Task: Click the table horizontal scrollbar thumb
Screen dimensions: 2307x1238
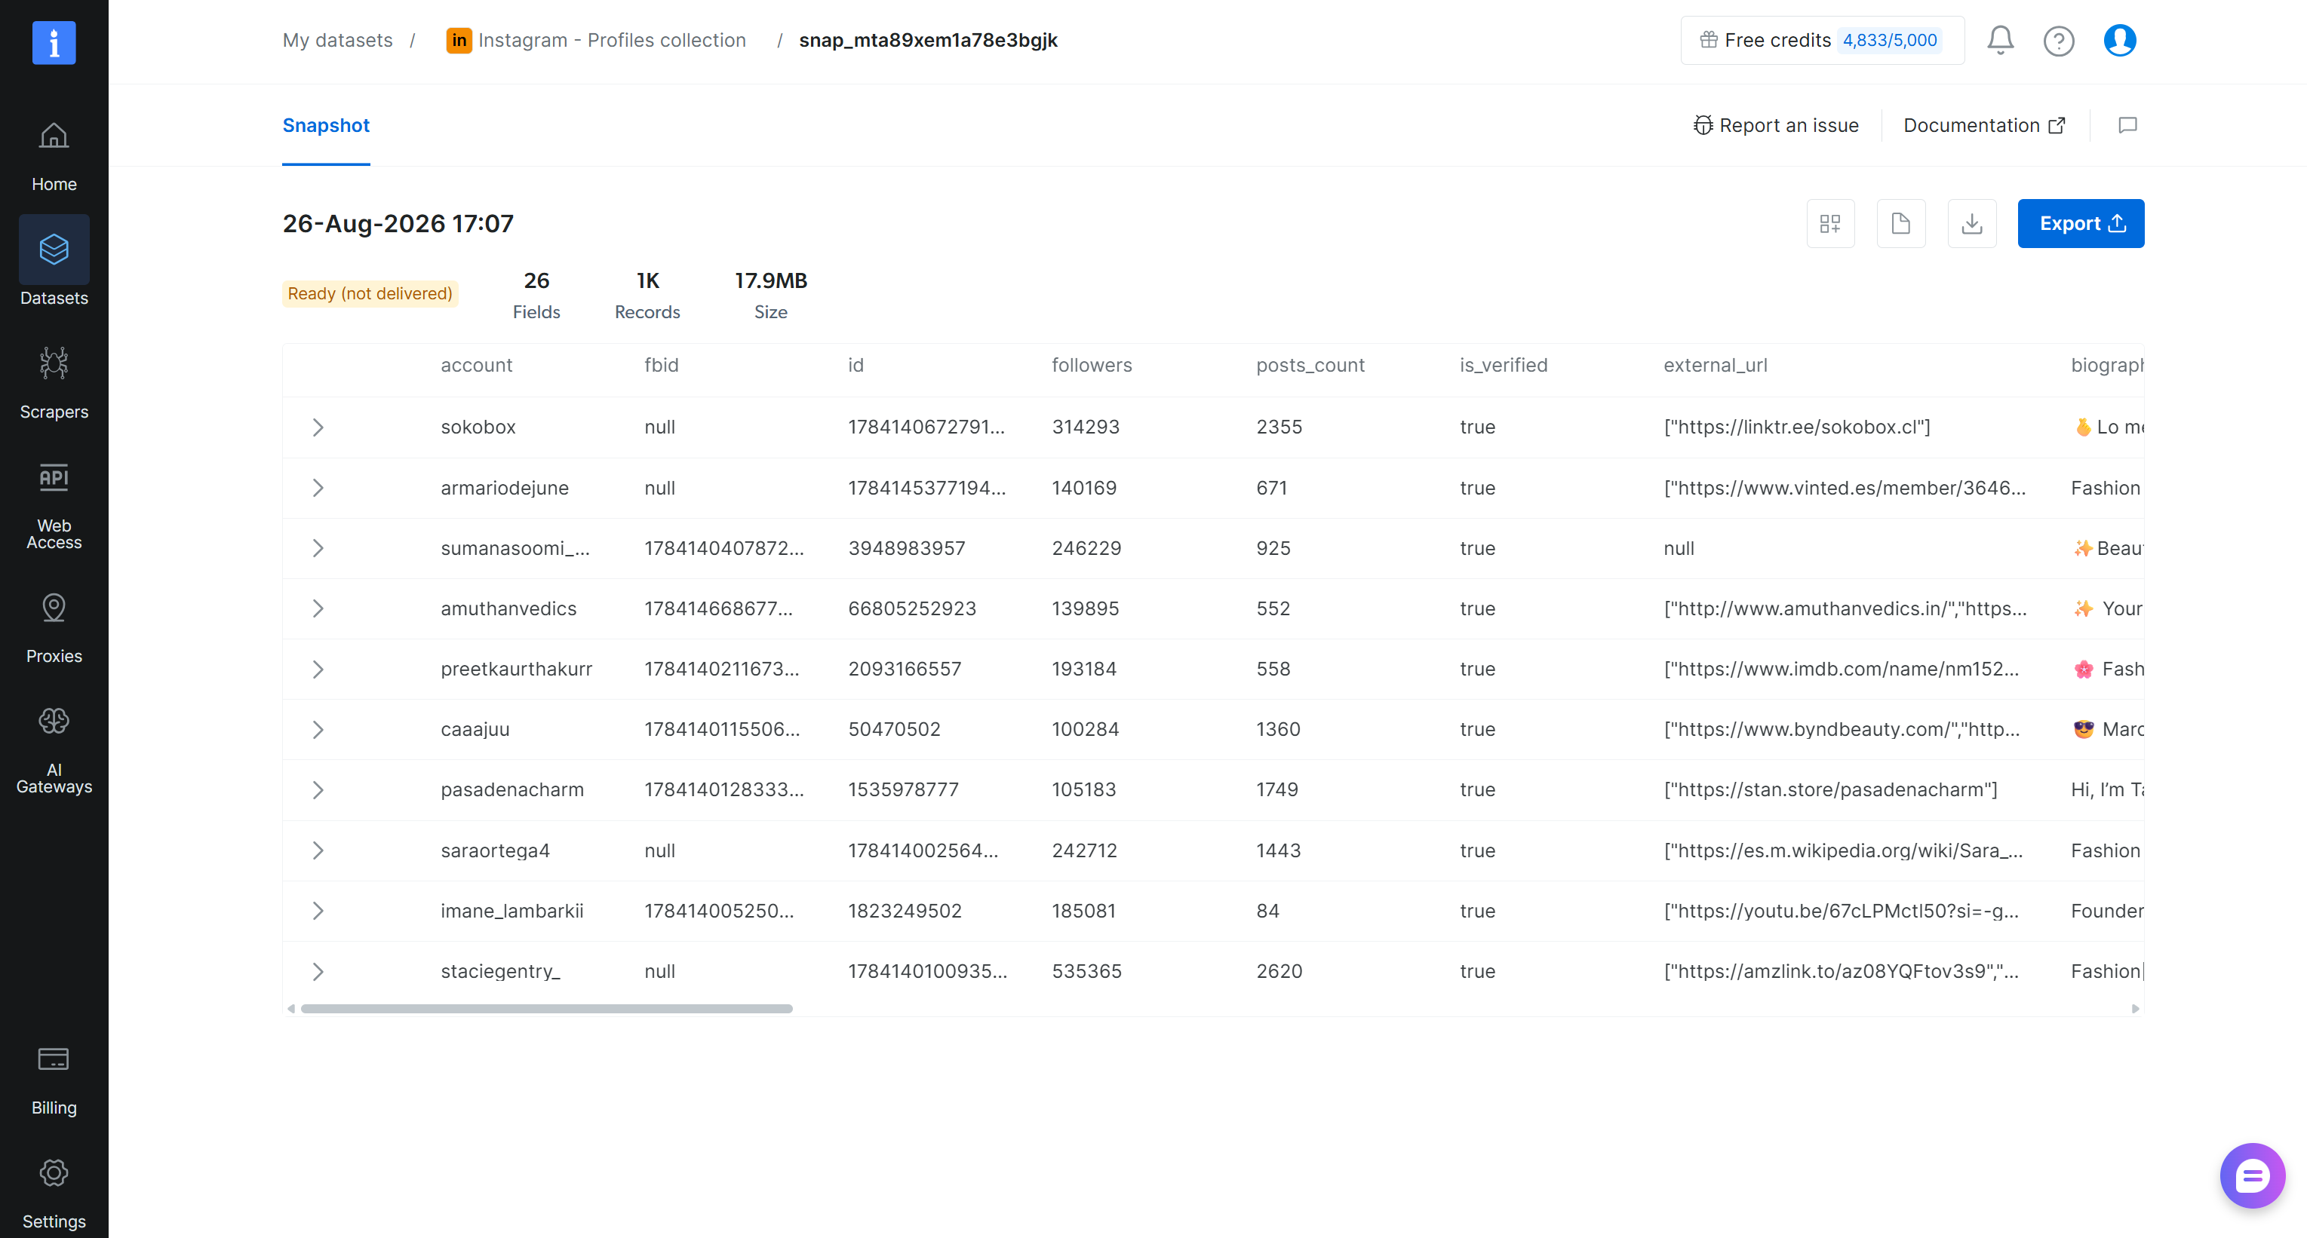Action: pyautogui.click(x=546, y=1008)
